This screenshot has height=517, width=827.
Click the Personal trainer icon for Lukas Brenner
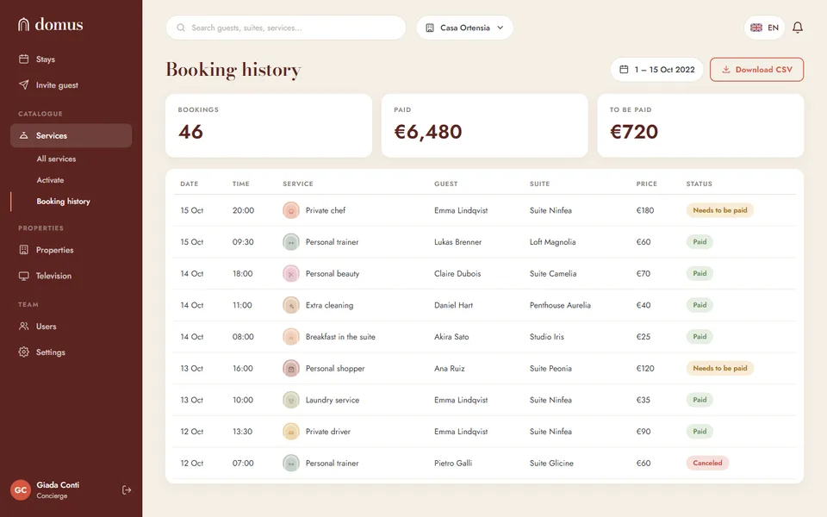point(291,242)
